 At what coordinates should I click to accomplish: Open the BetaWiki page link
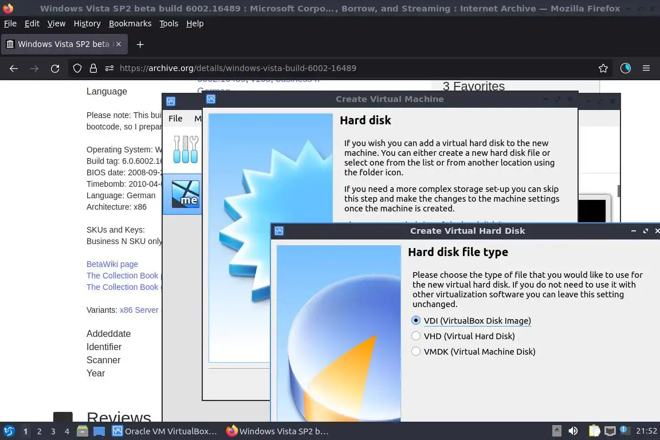click(x=112, y=264)
